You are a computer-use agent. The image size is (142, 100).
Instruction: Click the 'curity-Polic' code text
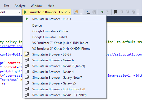(11, 54)
